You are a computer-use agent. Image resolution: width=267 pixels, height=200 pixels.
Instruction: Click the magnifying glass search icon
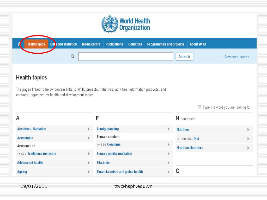coord(73,57)
